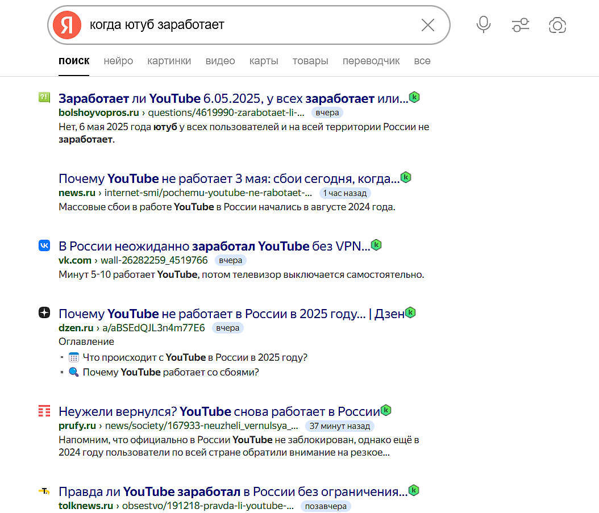Open result 'Почему YouTube не работает в России в 2025 году'
Image resolution: width=599 pixels, height=513 pixels.
(x=231, y=314)
